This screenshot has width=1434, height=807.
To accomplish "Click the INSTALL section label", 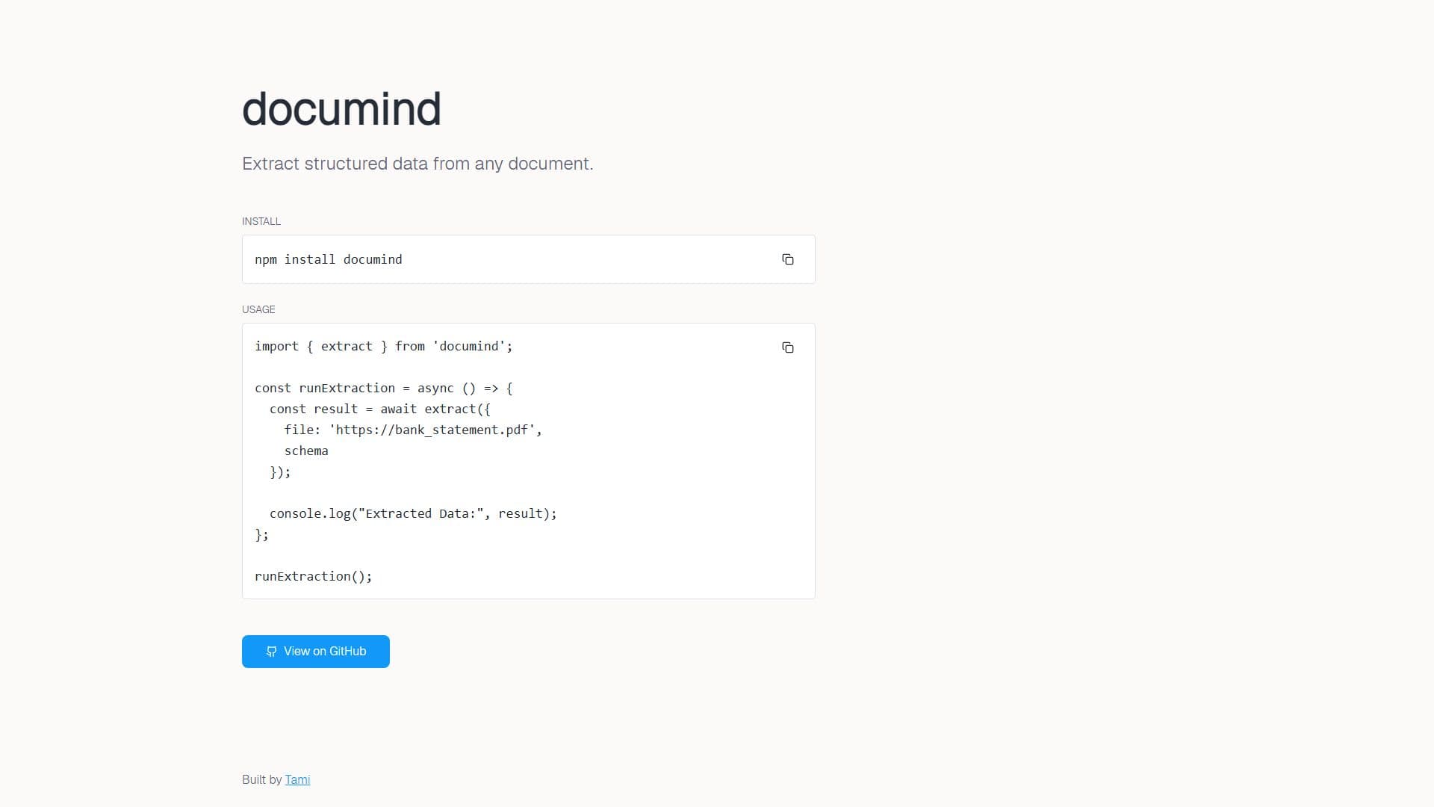I will click(261, 221).
